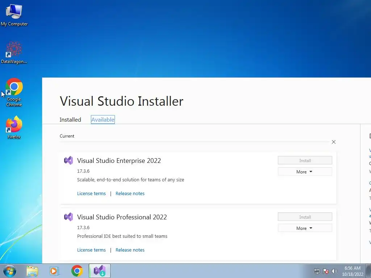
Task: Click the Visual Studio Professional 2022 logo icon
Action: [x=68, y=217]
